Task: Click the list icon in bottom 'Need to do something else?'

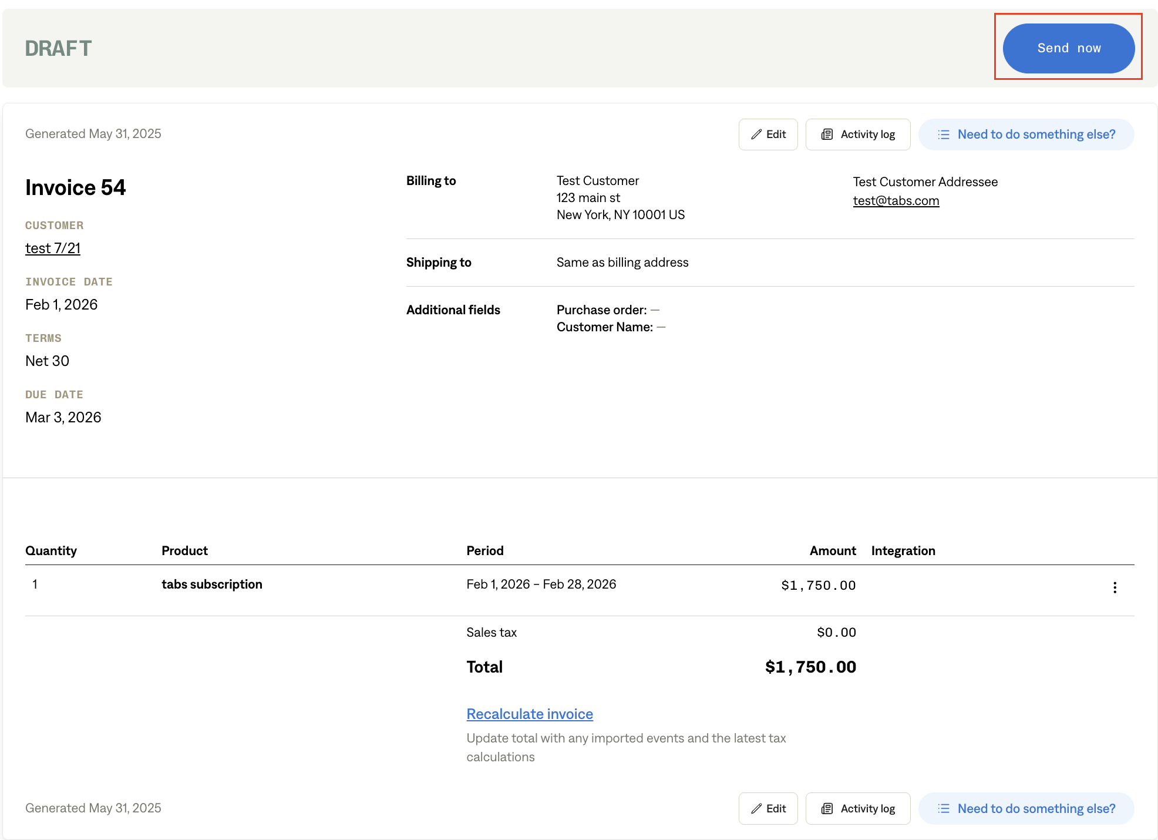Action: pyautogui.click(x=944, y=809)
